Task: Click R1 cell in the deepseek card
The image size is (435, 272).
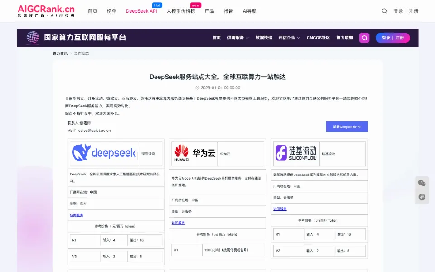Action: tap(85, 240)
